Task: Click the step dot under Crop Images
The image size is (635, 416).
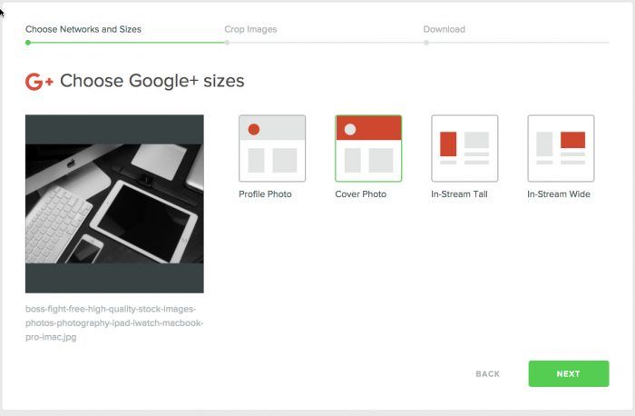Action: 228,42
